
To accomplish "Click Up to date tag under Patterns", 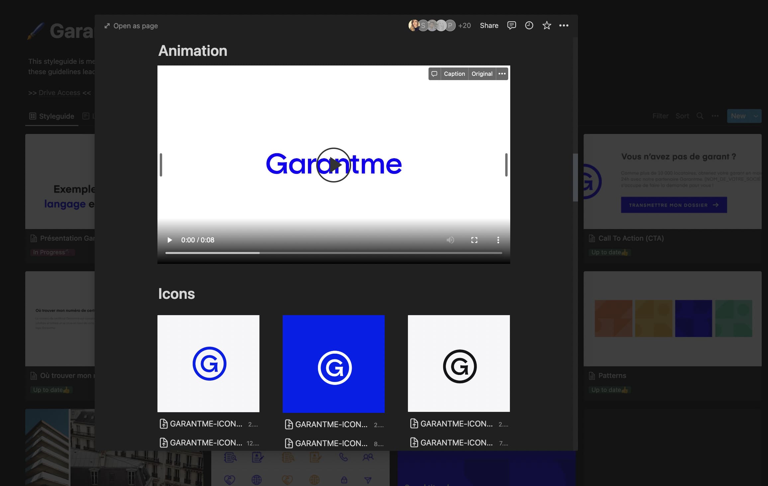I will [x=610, y=390].
